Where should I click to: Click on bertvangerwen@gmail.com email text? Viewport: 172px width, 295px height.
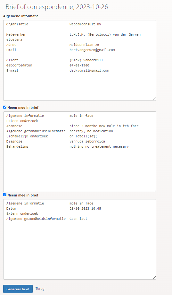(x=92, y=50)
